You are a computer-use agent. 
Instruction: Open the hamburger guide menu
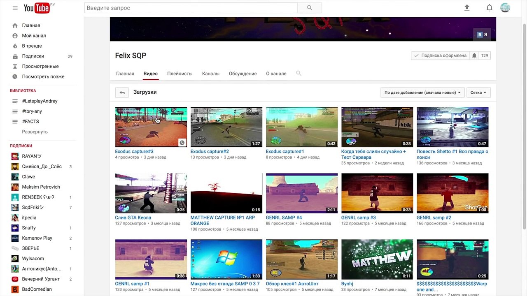[x=15, y=8]
